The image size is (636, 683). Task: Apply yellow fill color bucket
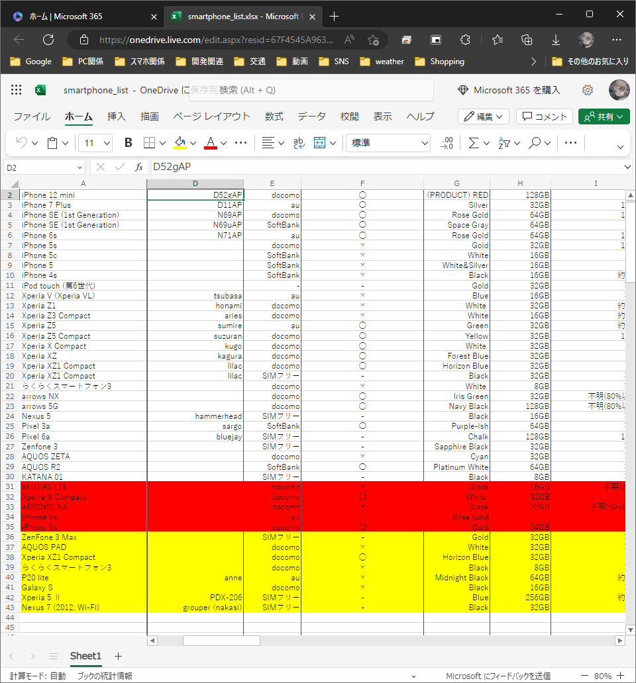coord(180,142)
